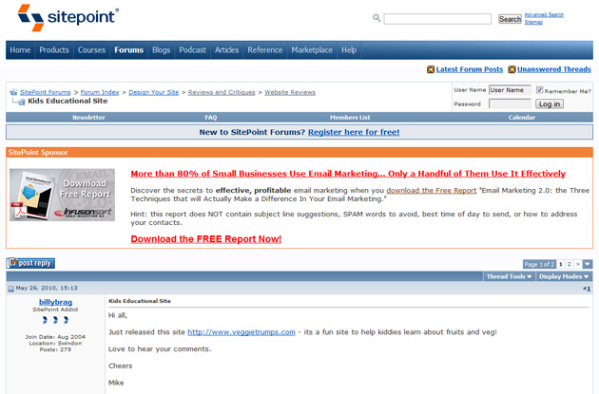Image resolution: width=599 pixels, height=394 pixels.
Task: Click the post reply button
Action: point(30,263)
